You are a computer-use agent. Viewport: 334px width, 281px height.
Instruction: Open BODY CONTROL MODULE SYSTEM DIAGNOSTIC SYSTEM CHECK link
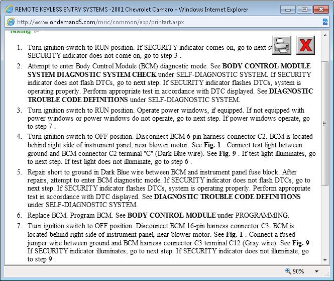tap(169, 70)
